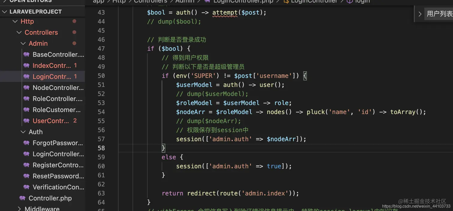This screenshot has height=211, width=453.
Task: Click modified dot indicator on Admin folder
Action: tap(74, 43)
